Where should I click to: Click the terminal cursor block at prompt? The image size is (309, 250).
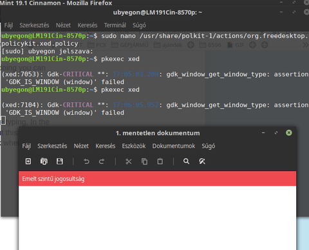(x=3, y=120)
